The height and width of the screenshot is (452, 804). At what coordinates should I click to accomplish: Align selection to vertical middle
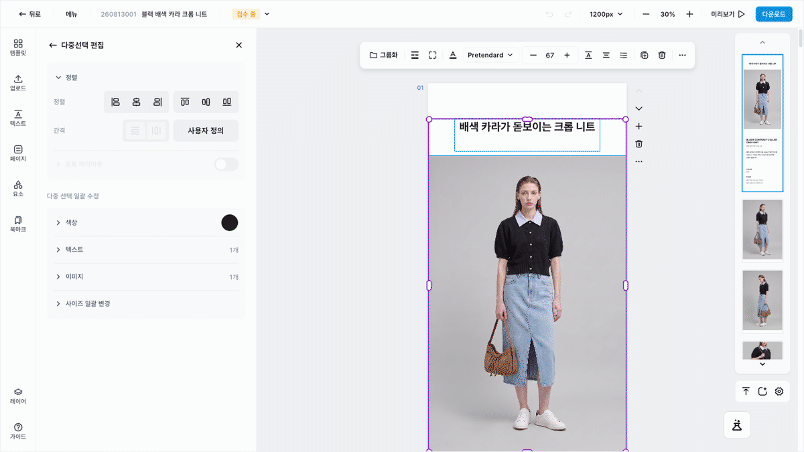coord(206,102)
